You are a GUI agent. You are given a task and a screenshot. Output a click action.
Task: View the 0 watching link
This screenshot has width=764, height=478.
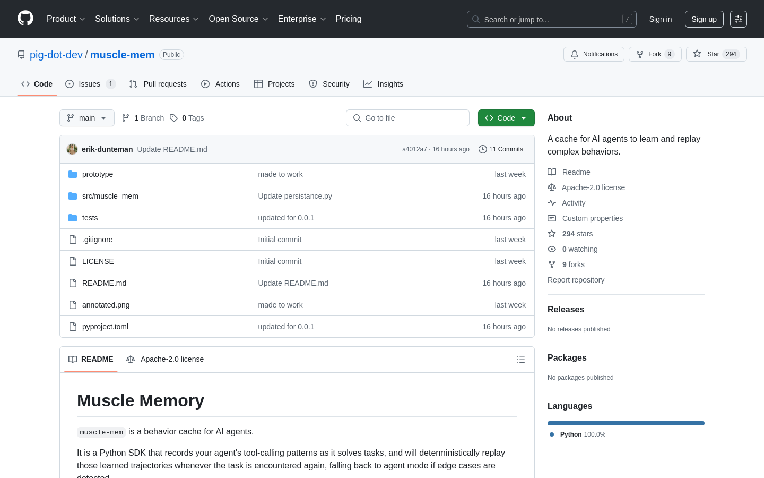pyautogui.click(x=572, y=249)
